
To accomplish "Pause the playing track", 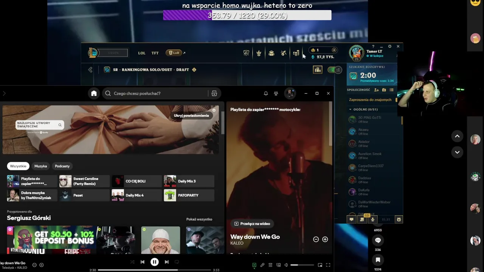I will pos(154,262).
